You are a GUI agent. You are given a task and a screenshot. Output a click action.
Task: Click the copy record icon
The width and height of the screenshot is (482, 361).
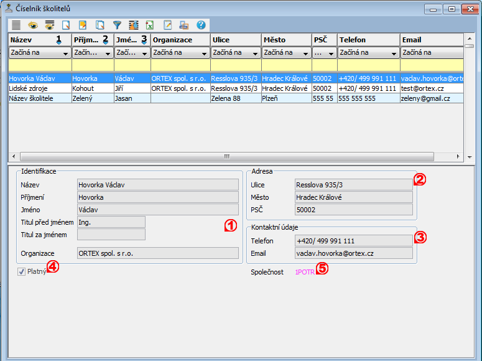(100, 26)
